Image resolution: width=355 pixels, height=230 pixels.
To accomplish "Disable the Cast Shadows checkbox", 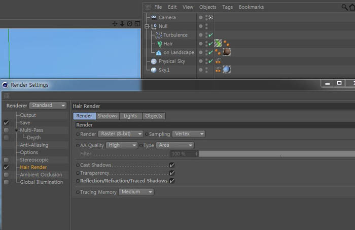I will (172, 165).
